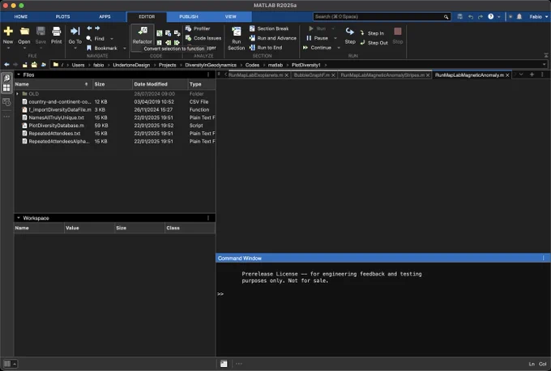This screenshot has height=371, width=551.
Task: Open the address bar history dropdown
Action: [544, 65]
